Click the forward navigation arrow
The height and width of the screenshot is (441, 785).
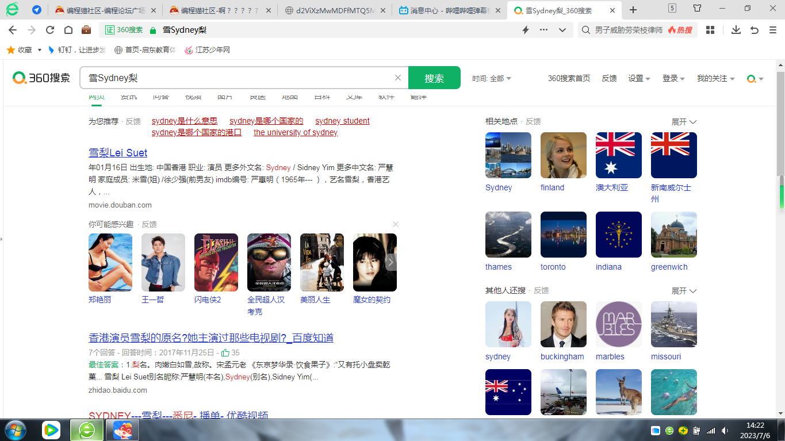pos(32,30)
